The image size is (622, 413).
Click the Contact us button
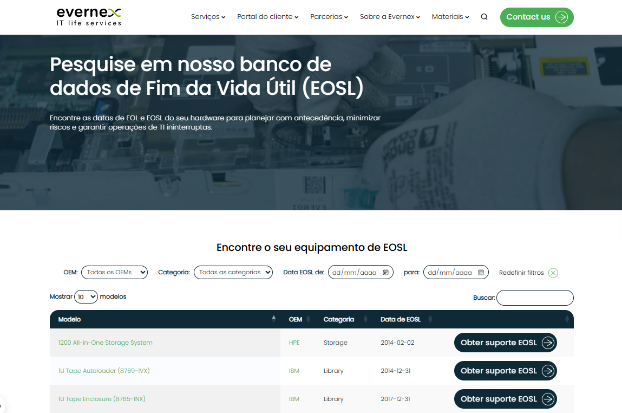(x=536, y=17)
